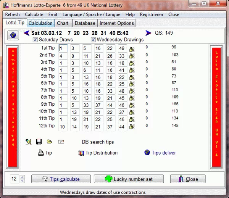Switch to the Database tab

84,23
